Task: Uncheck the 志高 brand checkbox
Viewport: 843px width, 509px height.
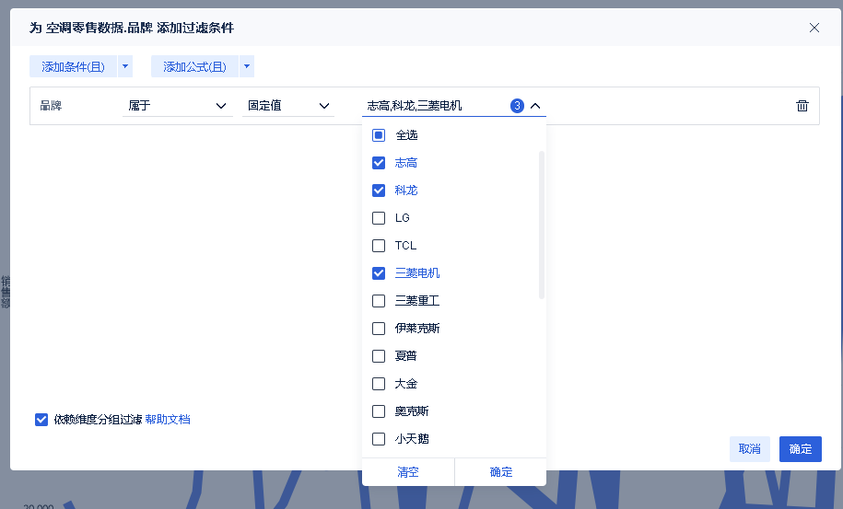Action: 379,163
